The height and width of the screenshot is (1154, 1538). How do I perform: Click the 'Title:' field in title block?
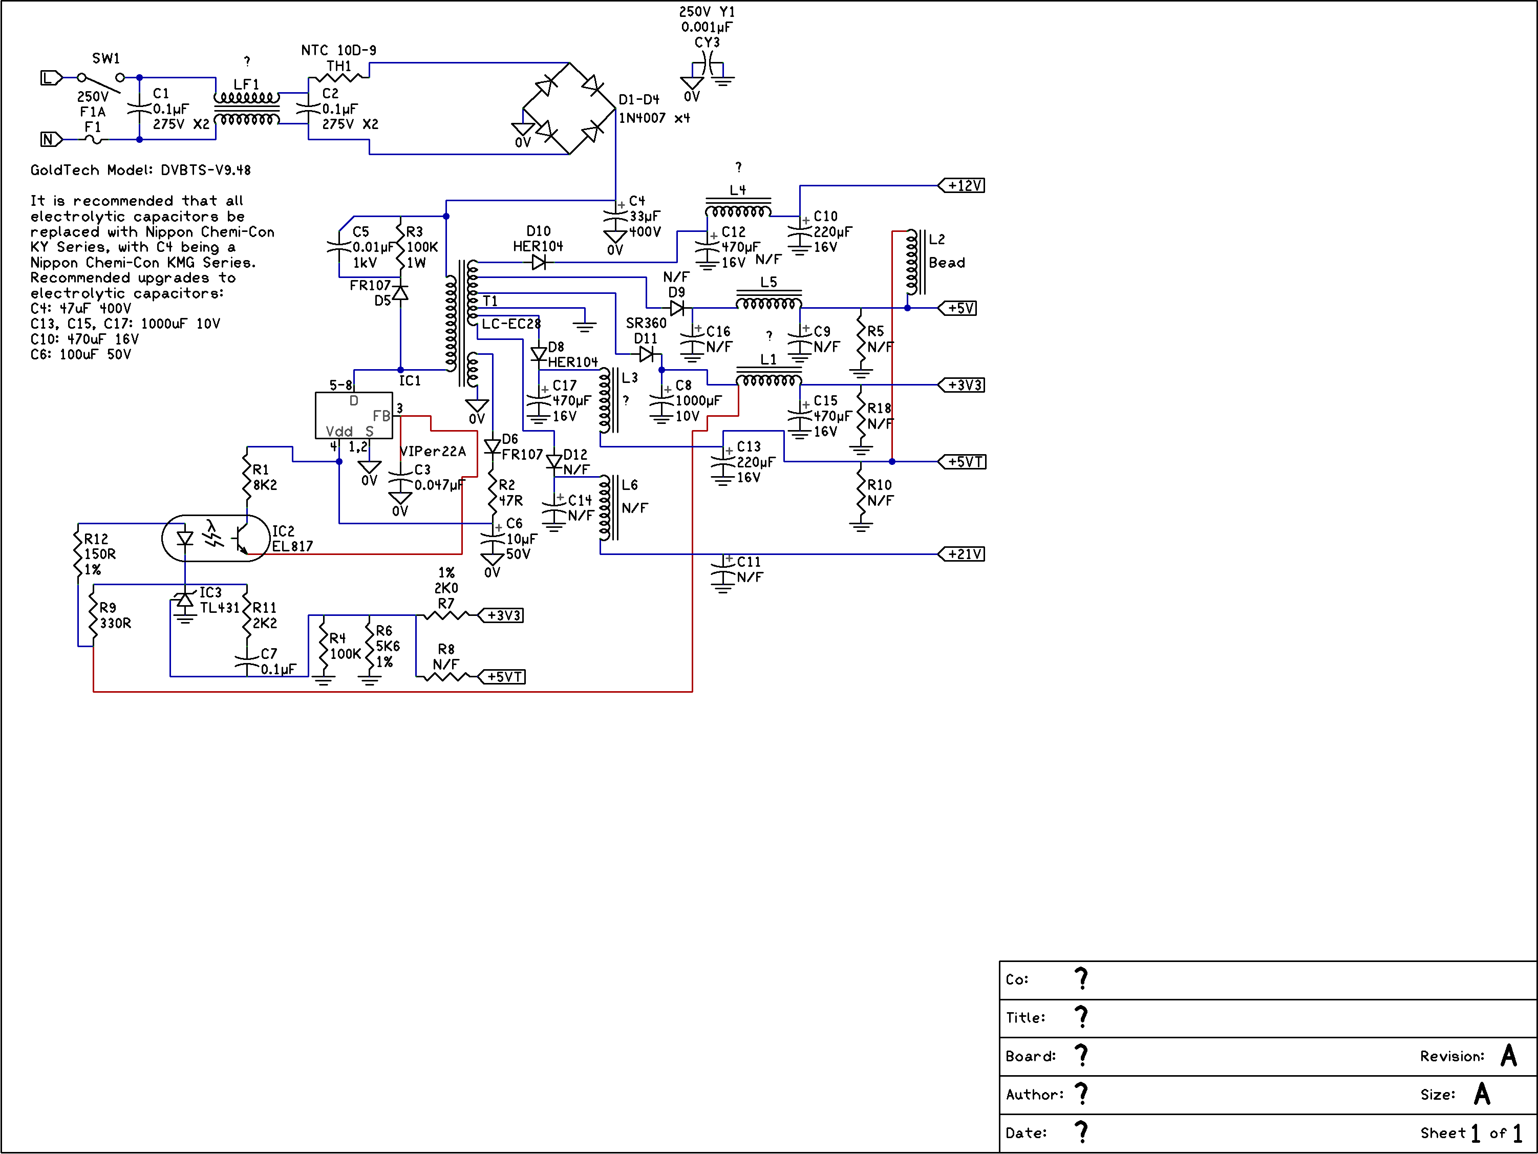point(1268,1018)
